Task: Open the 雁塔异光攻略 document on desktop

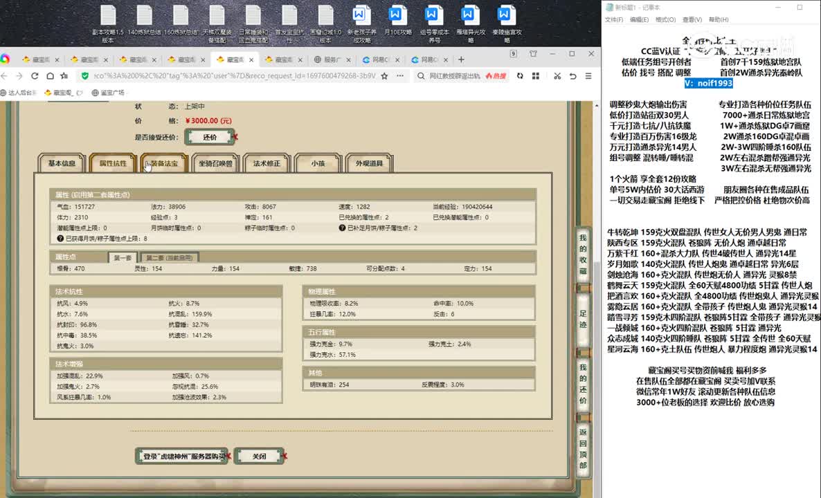Action: [470, 24]
